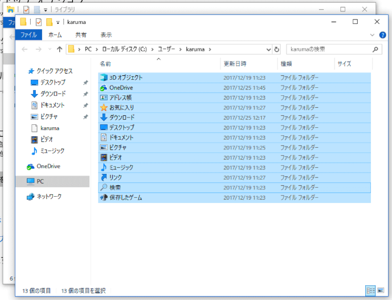
Task: Click the ダウンロード arrow icon in file list
Action: [104, 117]
